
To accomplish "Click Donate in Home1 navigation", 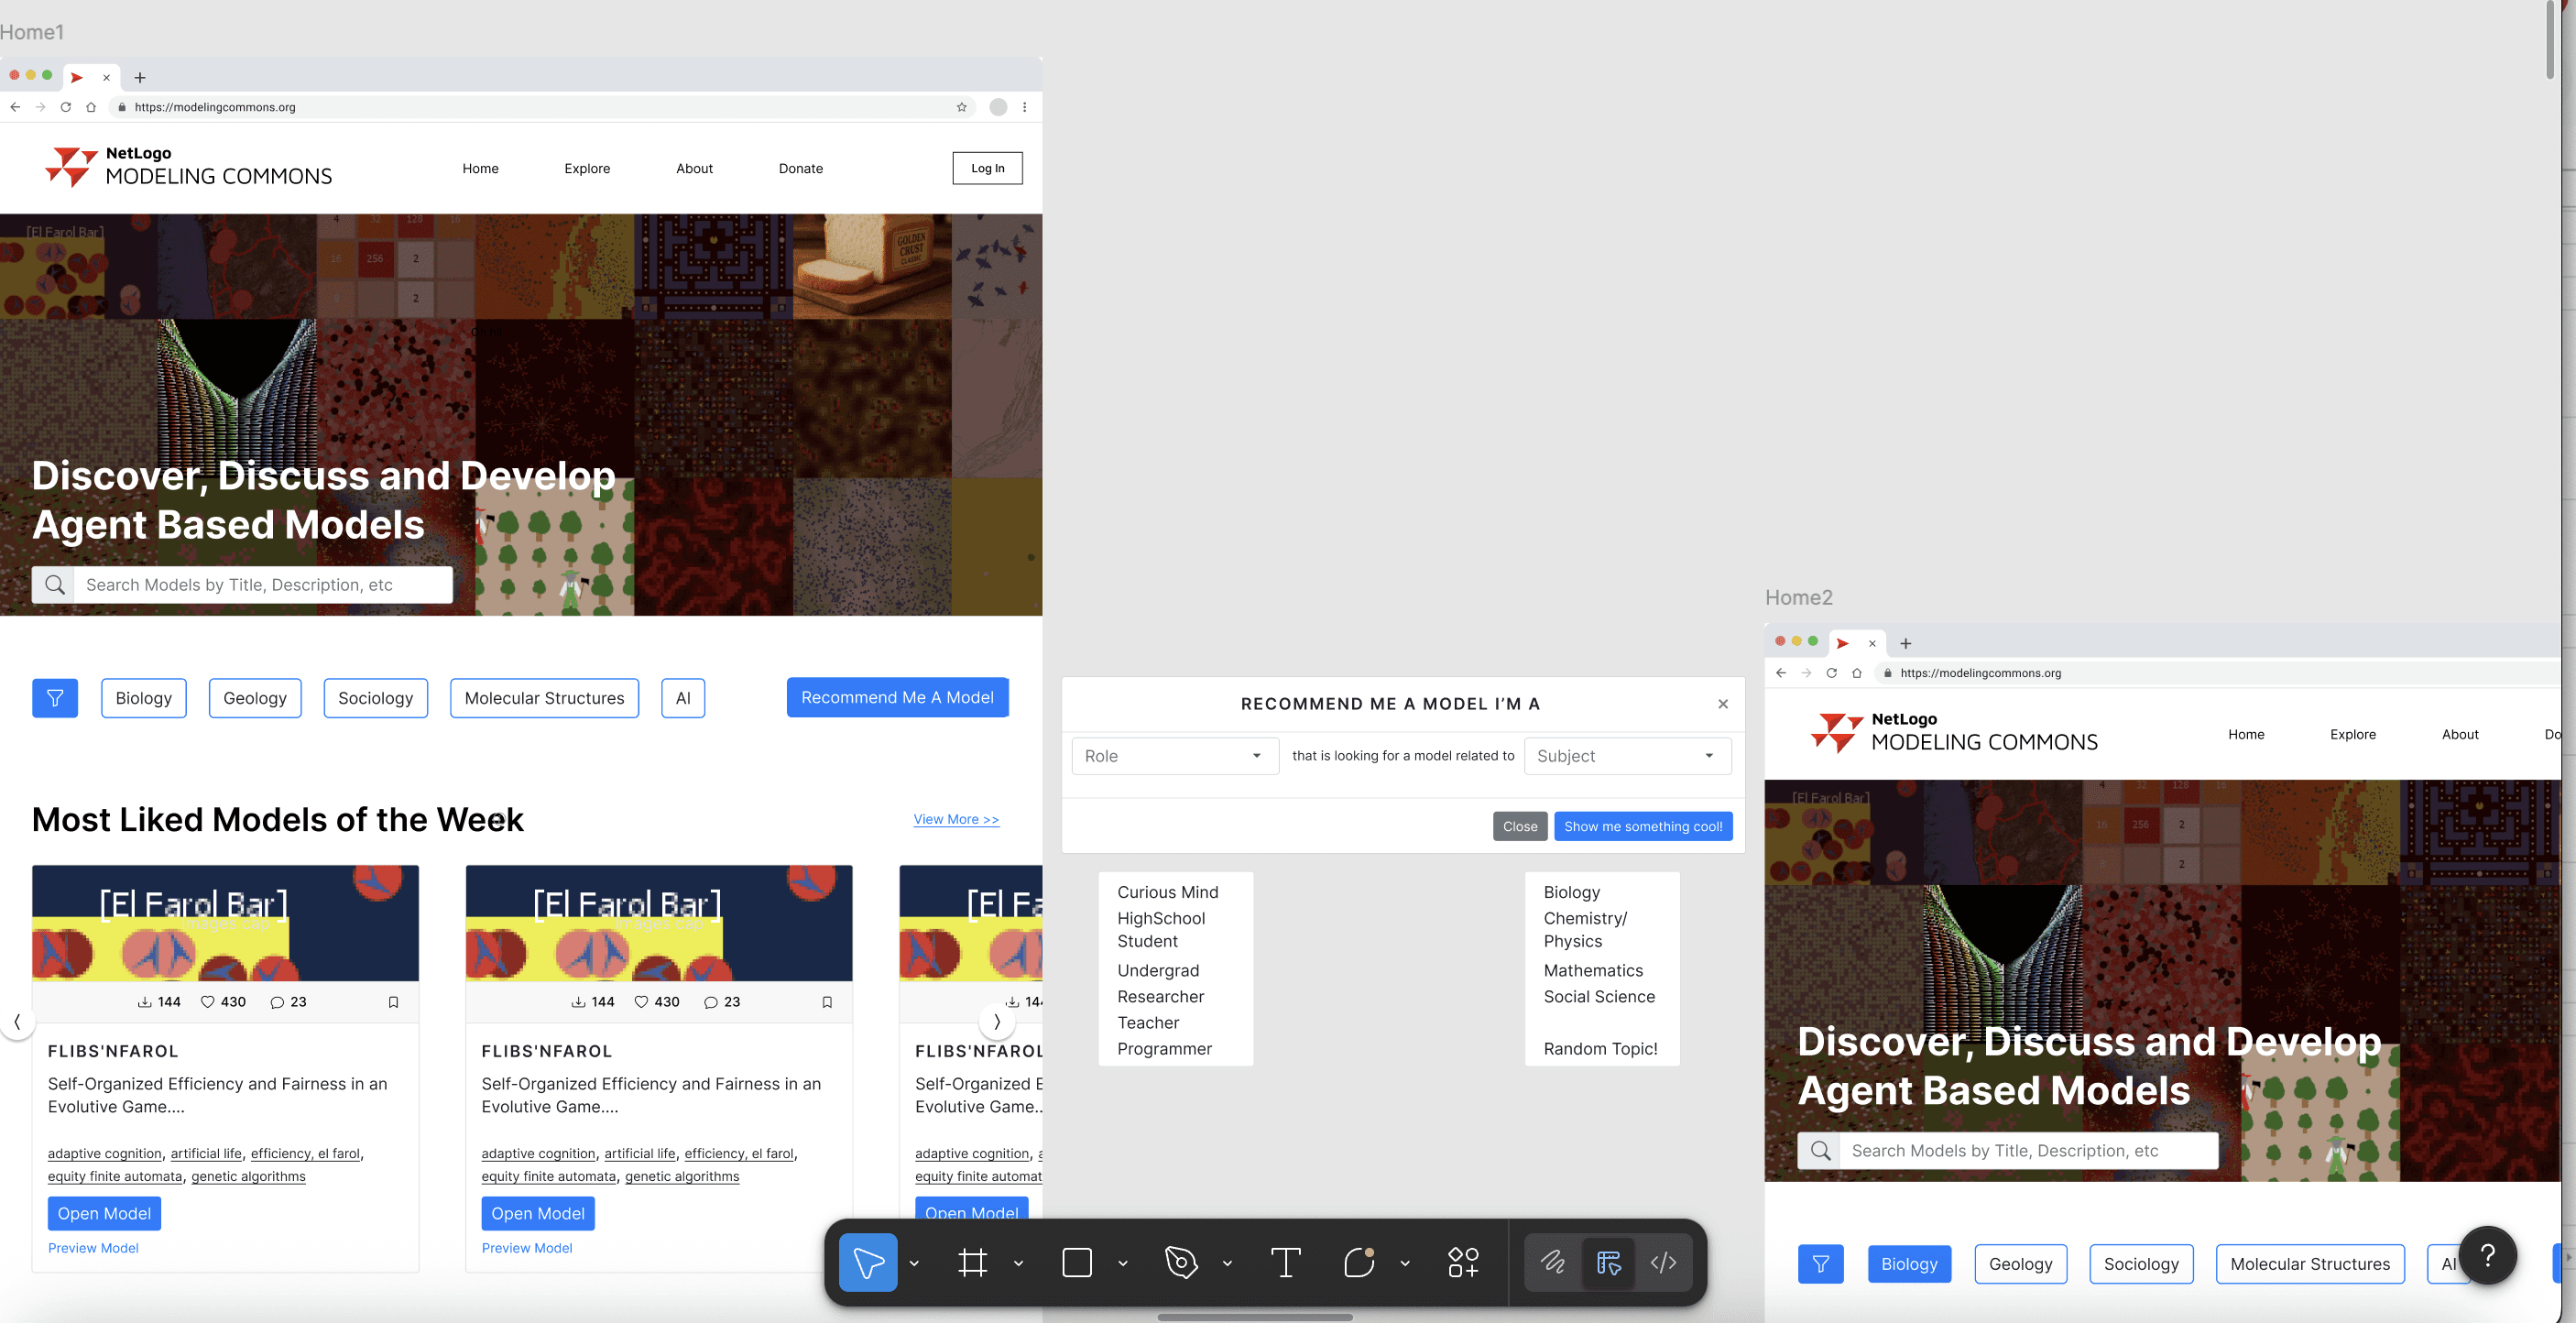I will point(800,168).
